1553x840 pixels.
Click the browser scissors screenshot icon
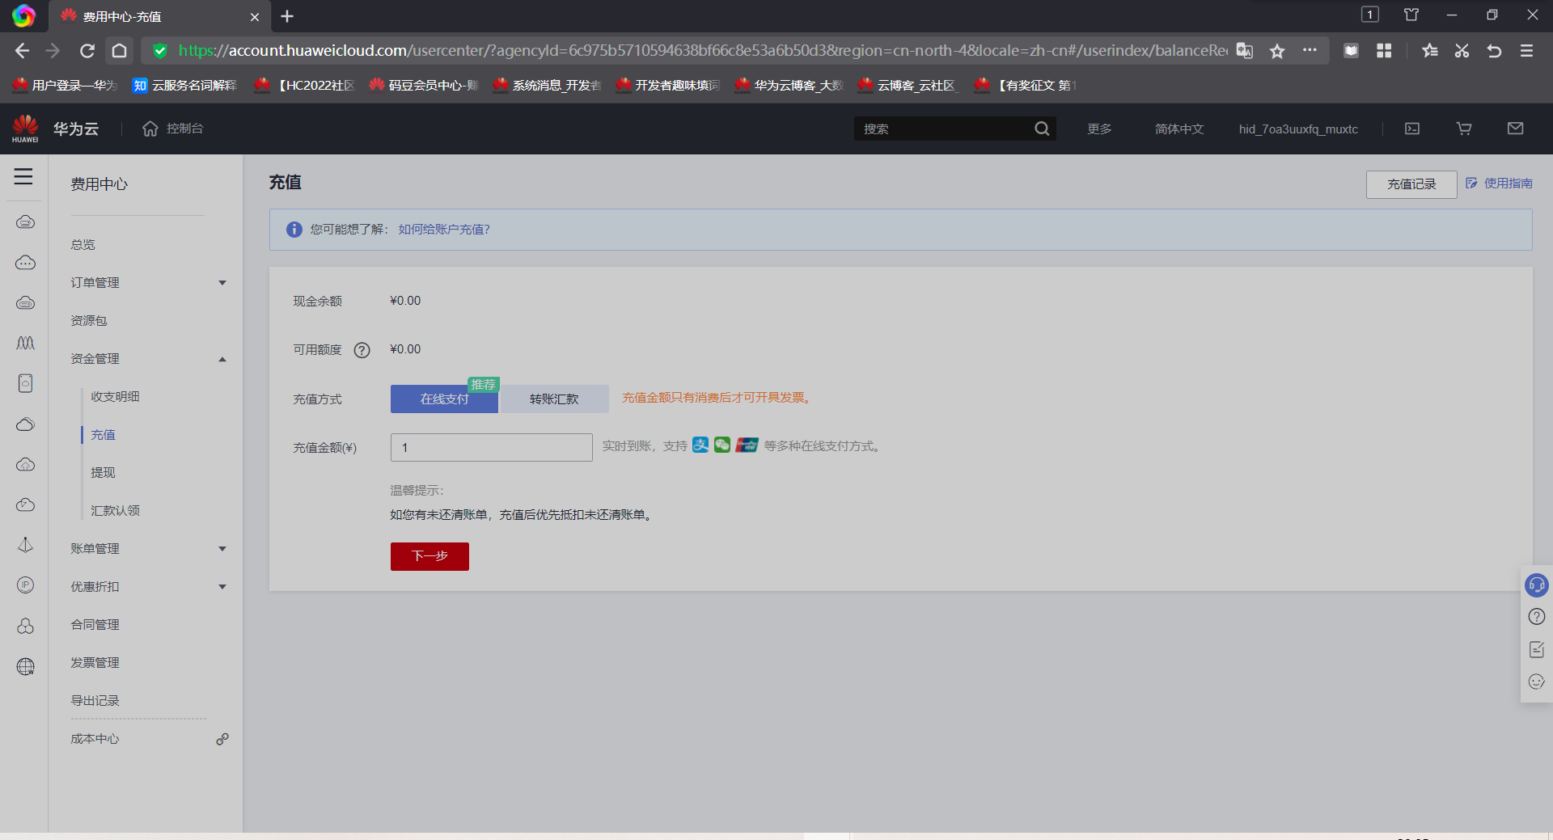point(1462,51)
